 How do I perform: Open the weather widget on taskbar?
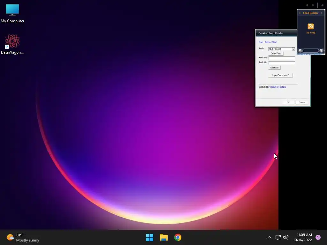23,237
